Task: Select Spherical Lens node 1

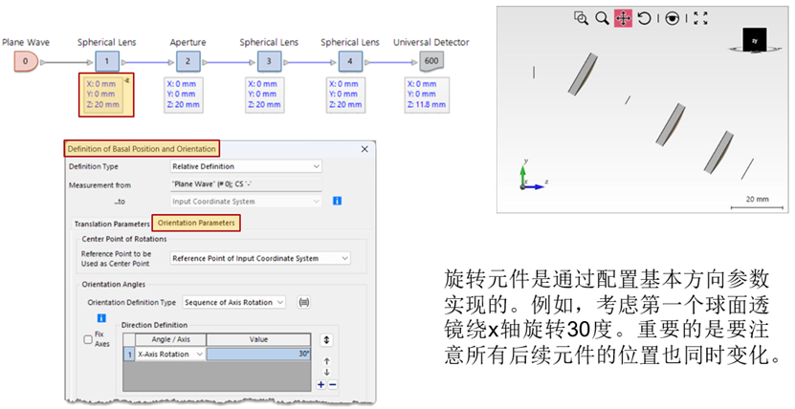Action: click(x=106, y=61)
